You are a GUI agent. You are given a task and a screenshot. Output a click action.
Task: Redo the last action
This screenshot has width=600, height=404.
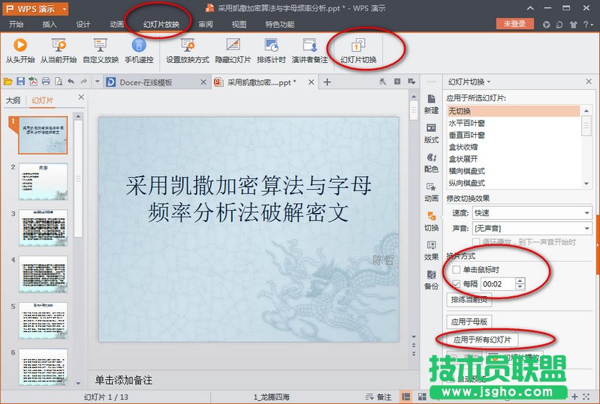pyautogui.click(x=84, y=82)
